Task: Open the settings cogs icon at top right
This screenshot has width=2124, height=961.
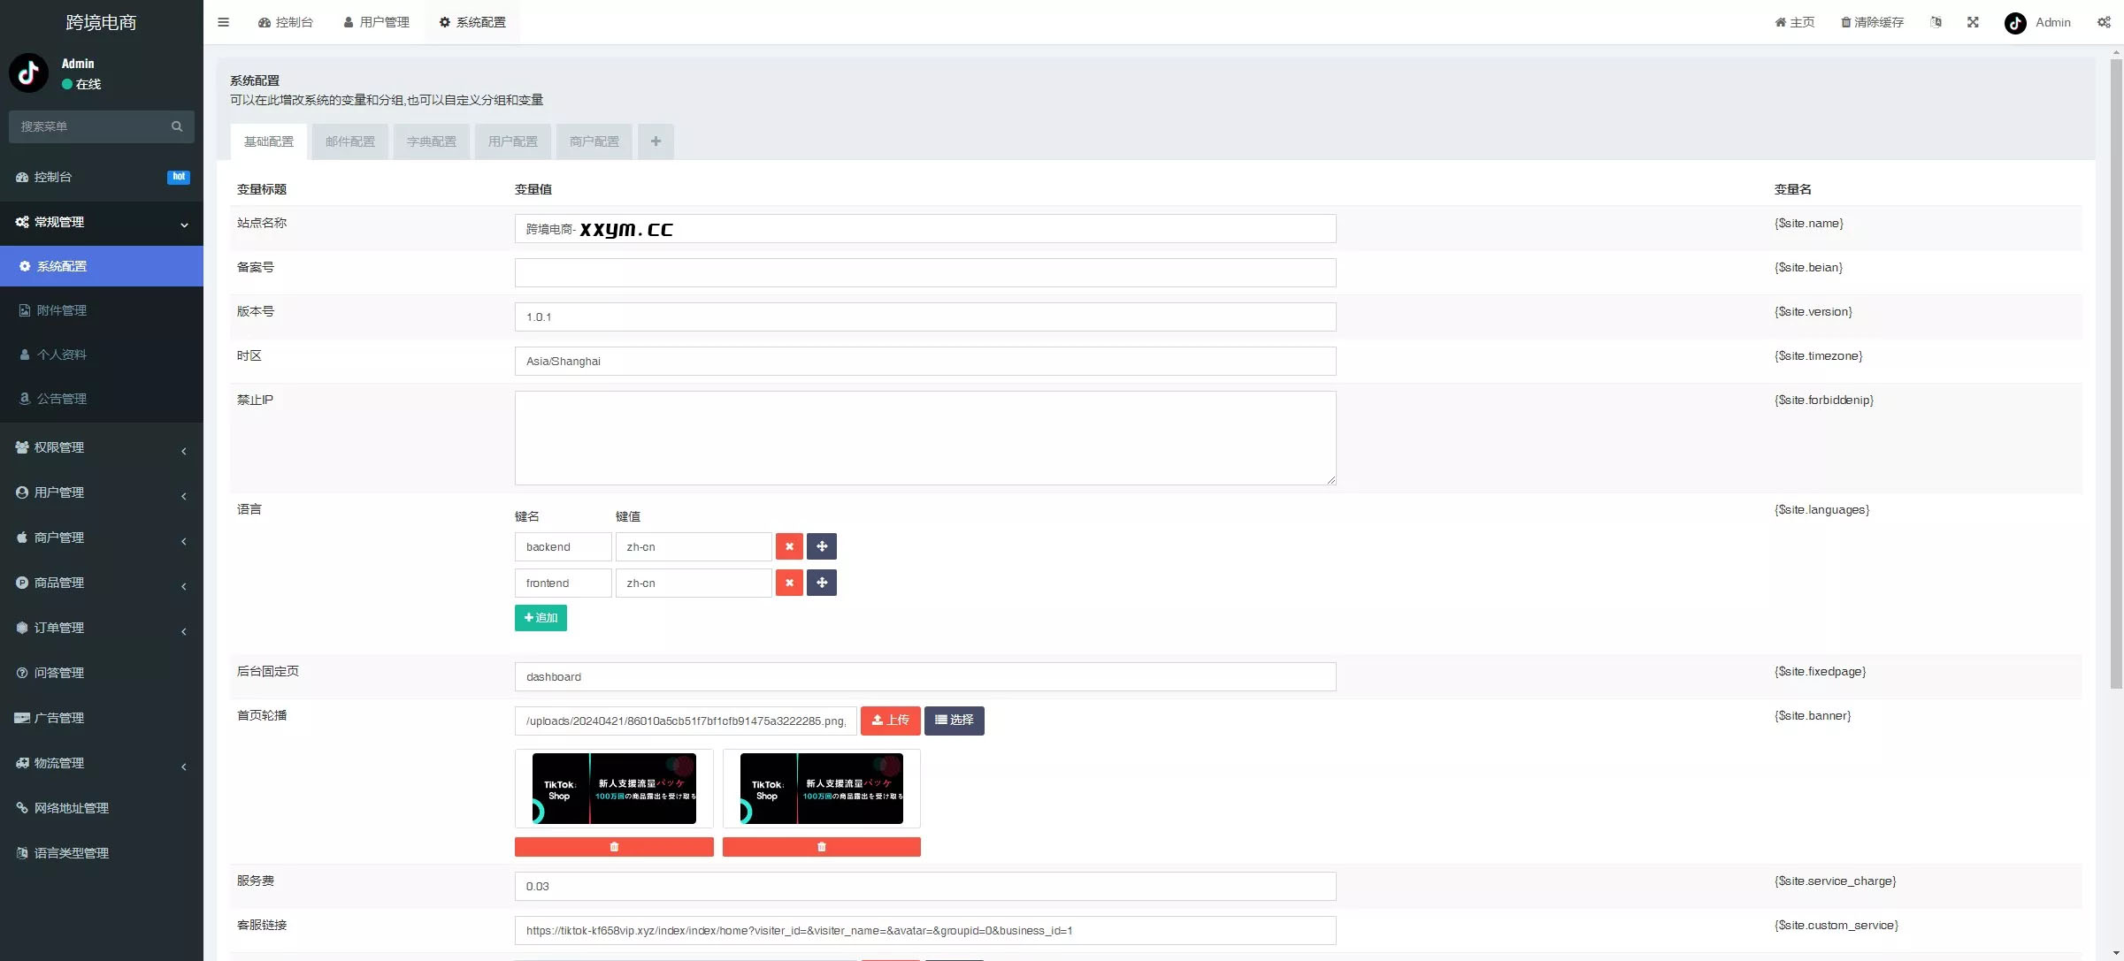Action: [2104, 22]
